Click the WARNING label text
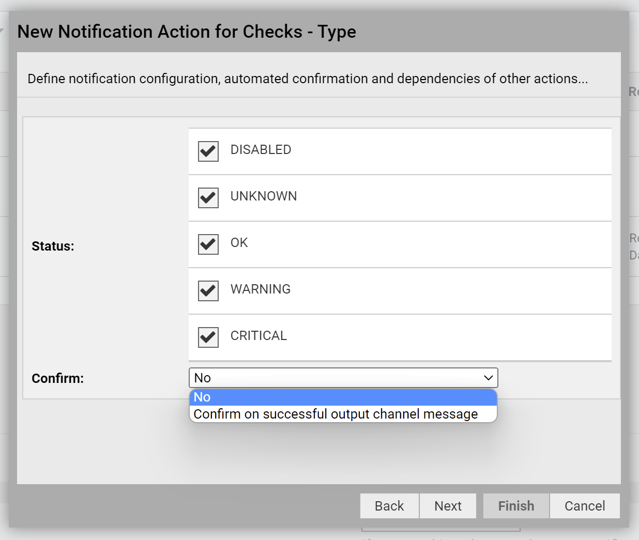This screenshot has height=540, width=639. tap(261, 289)
